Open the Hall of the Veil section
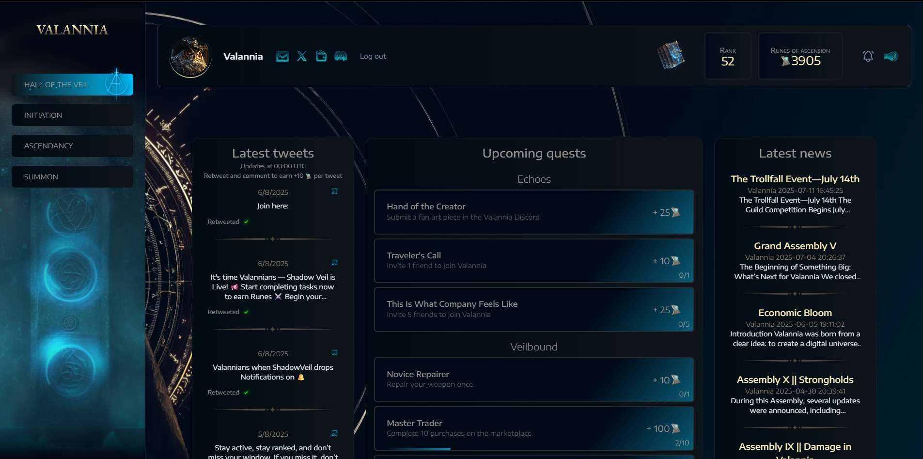 click(x=72, y=84)
